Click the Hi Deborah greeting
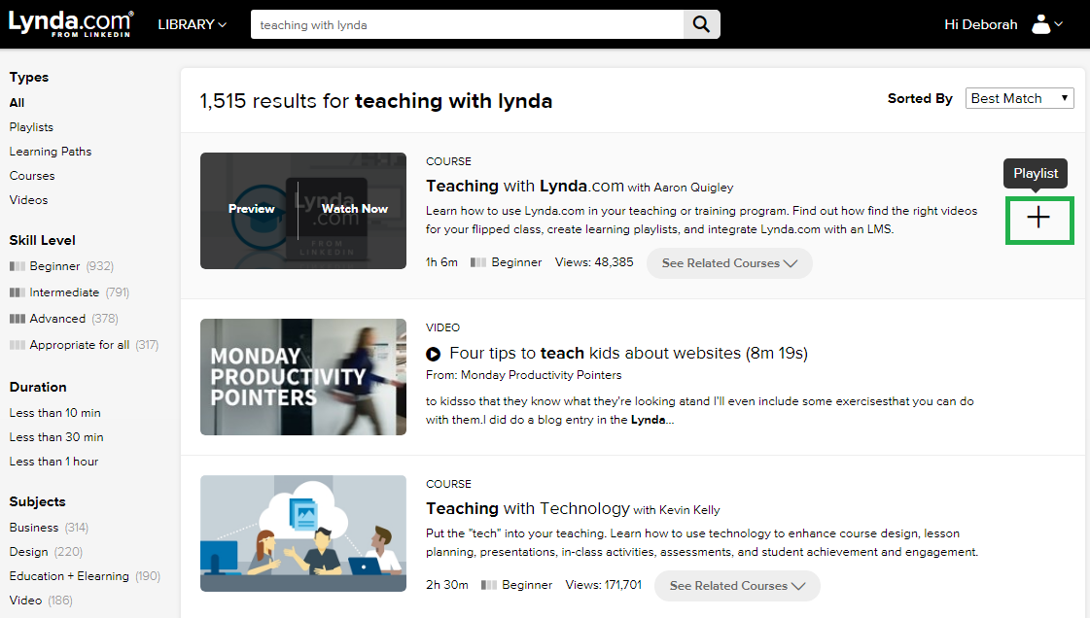 (x=981, y=25)
